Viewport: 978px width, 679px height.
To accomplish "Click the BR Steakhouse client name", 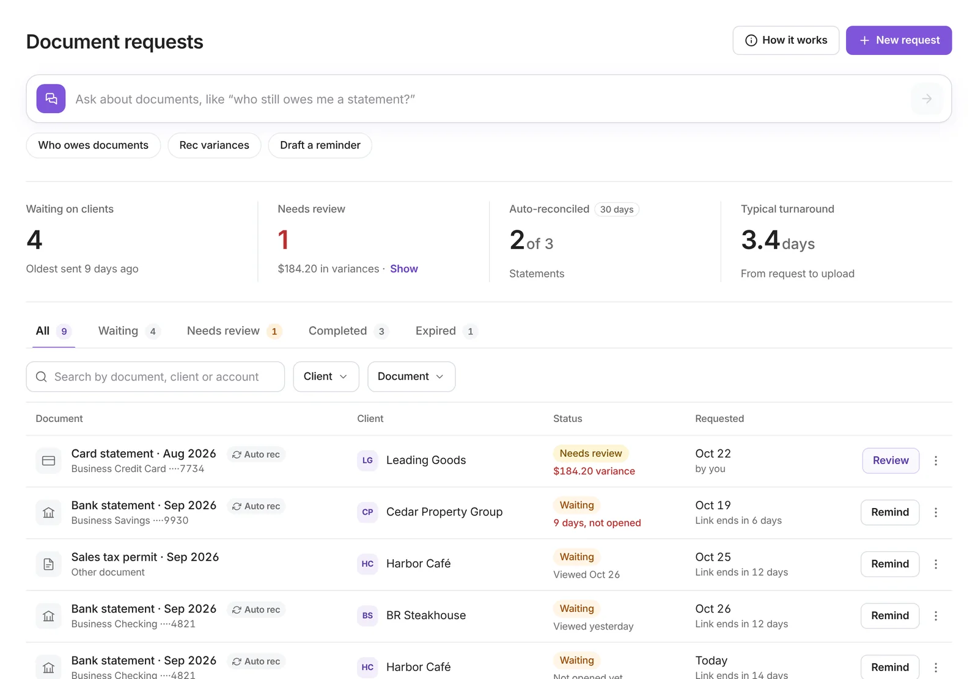I will click(x=426, y=615).
